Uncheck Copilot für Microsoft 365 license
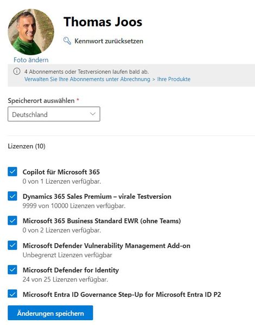The image size is (255, 325). click(x=12, y=172)
